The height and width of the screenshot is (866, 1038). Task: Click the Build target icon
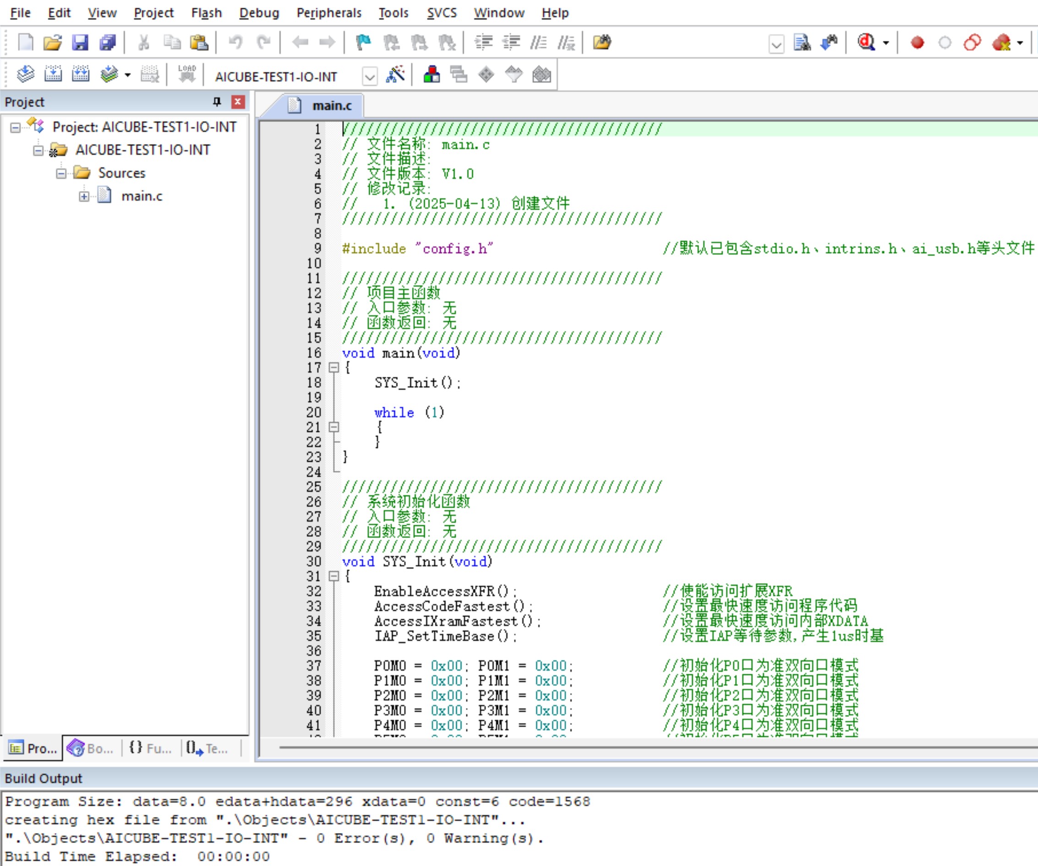53,75
